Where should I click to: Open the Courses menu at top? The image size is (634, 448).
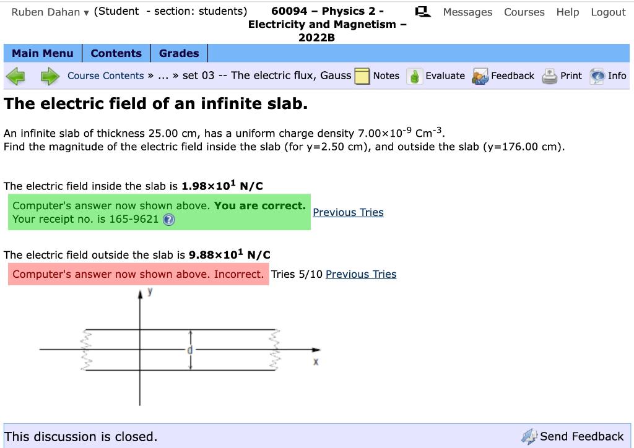coord(524,12)
